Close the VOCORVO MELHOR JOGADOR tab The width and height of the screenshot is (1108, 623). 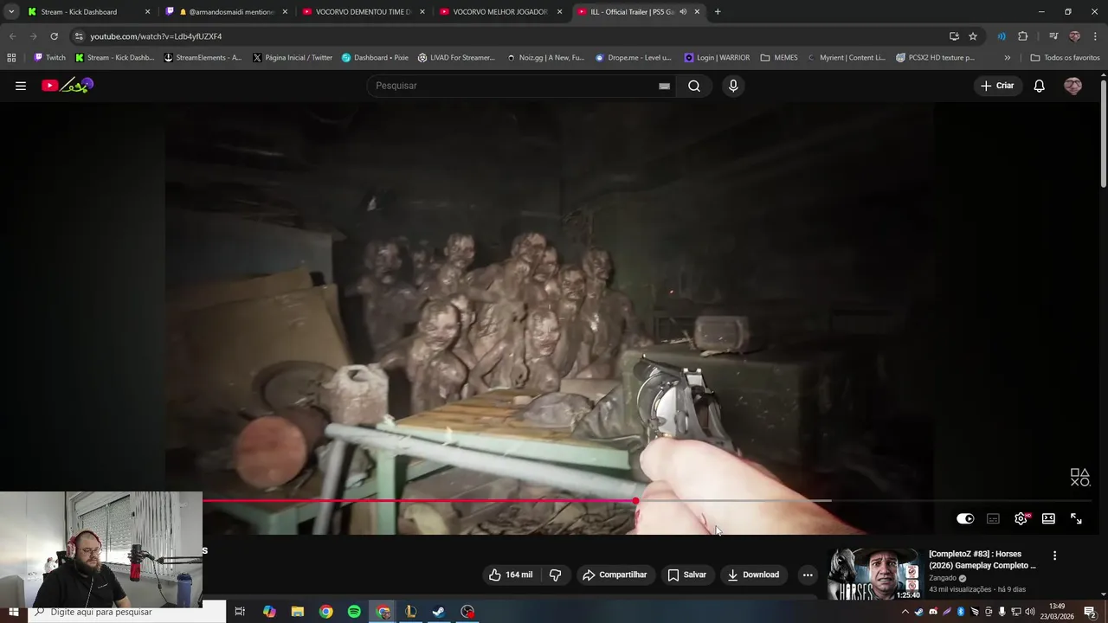click(x=559, y=12)
